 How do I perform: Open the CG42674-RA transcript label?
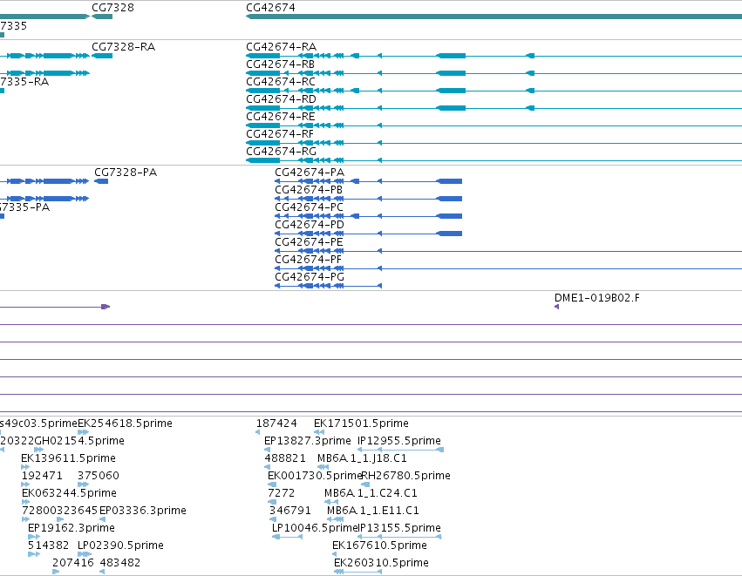pos(281,47)
